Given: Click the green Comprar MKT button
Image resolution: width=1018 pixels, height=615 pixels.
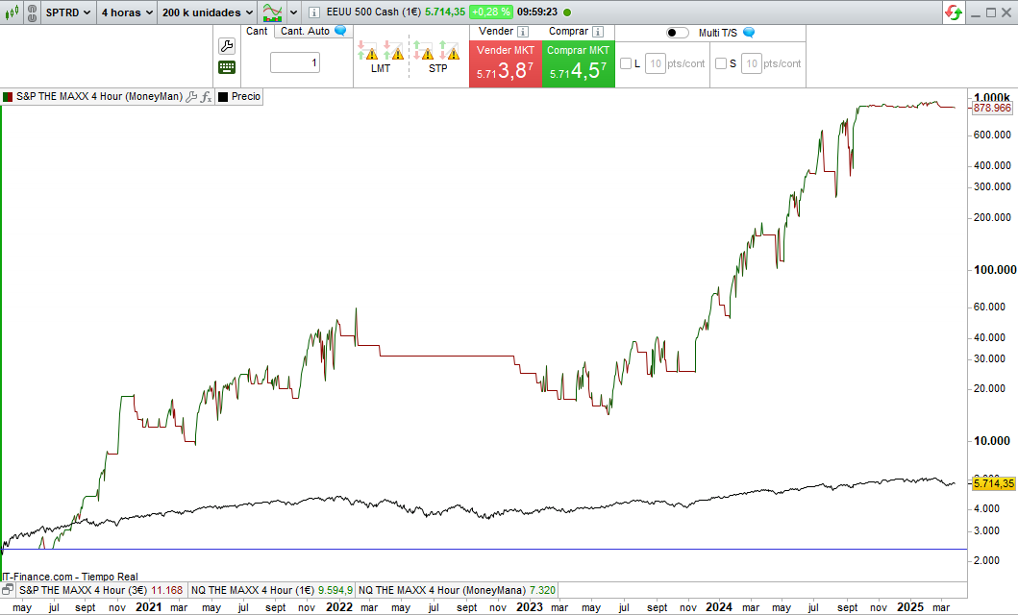Looking at the screenshot, I should pyautogui.click(x=578, y=64).
